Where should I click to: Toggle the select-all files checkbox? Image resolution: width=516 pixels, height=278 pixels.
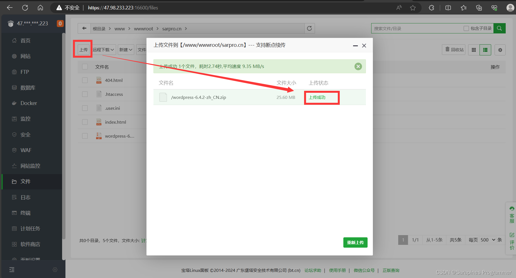pyautogui.click(x=85, y=67)
